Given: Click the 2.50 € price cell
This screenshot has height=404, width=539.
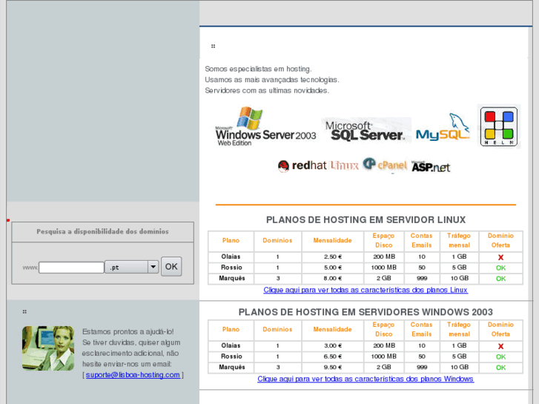Looking at the screenshot, I should pyautogui.click(x=332, y=256).
